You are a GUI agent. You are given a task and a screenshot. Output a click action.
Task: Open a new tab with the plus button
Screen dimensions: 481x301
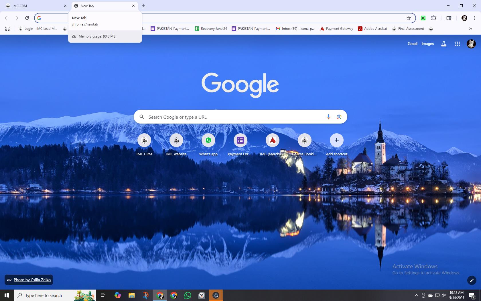pos(144,6)
